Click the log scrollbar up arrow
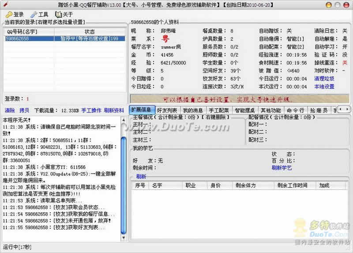 (124, 120)
